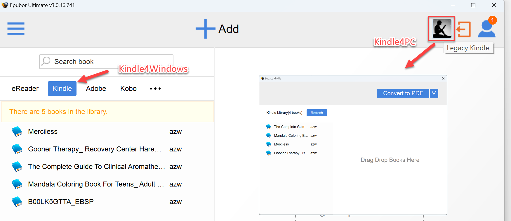Click the search magnifier icon
The height and width of the screenshot is (221, 511).
46,61
